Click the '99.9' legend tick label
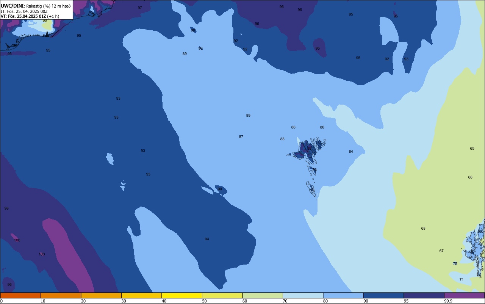Viewport: 485px width, 304px height. click(448, 301)
